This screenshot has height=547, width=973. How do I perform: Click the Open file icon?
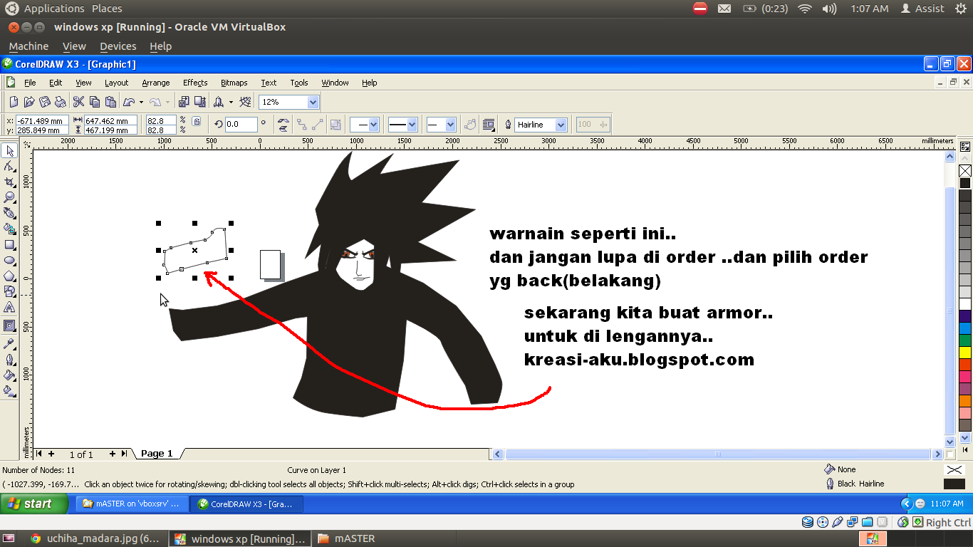pos(29,102)
